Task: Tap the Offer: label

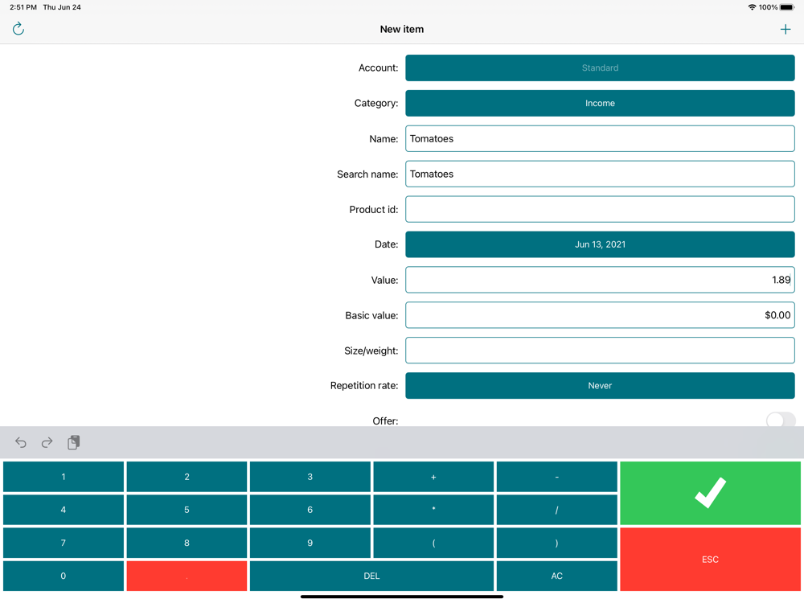Action: 385,421
